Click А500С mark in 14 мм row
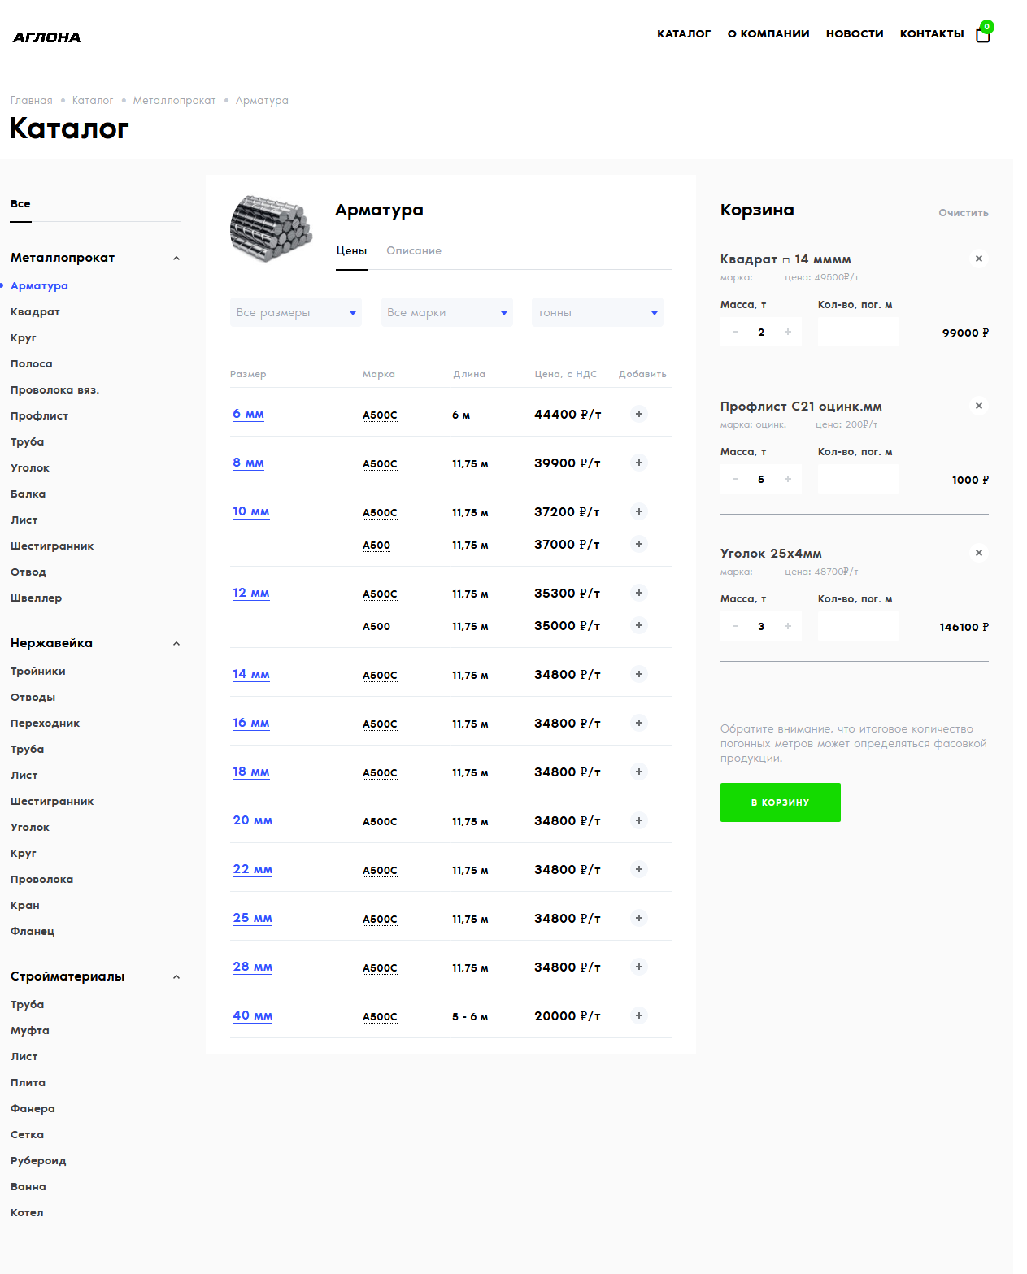This screenshot has width=1027, height=1274. [380, 676]
